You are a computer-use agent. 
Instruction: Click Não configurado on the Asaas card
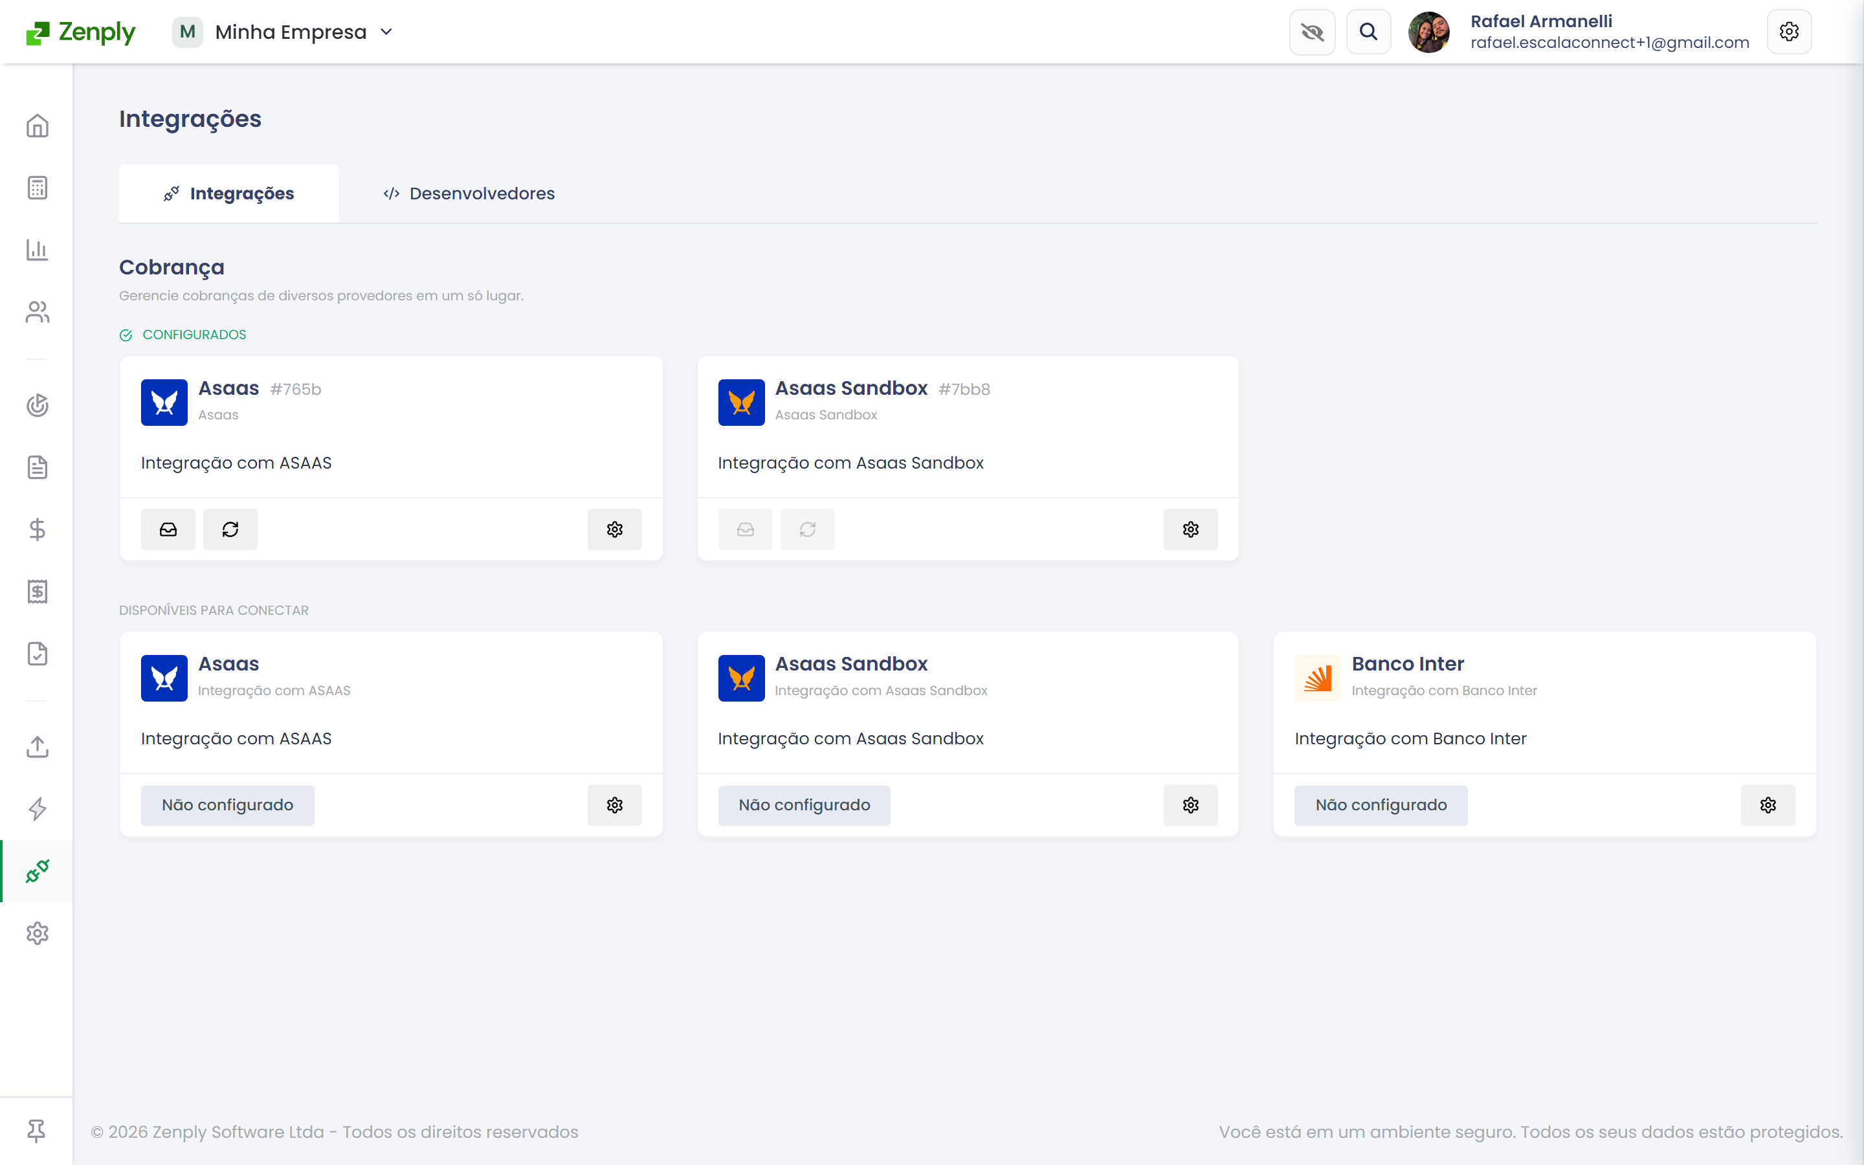227,805
